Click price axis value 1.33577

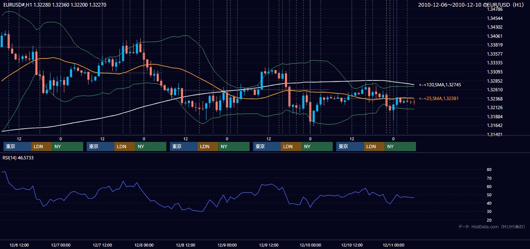click(495, 54)
